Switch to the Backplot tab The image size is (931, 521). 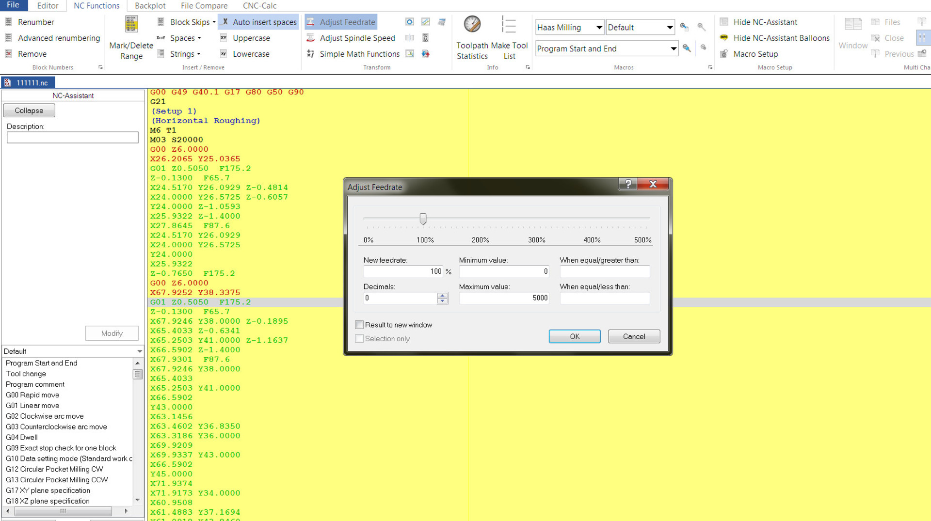(x=150, y=6)
